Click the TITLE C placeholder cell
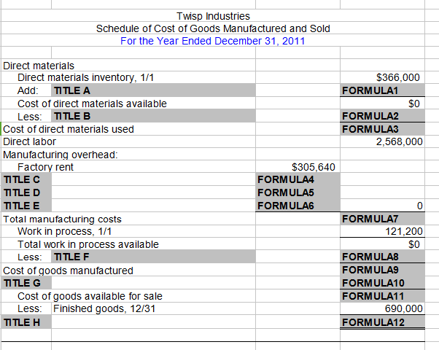 pos(26,179)
